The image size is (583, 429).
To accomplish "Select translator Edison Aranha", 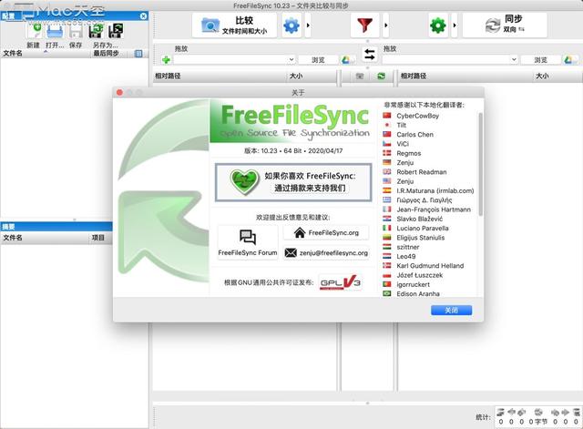I will 418,293.
